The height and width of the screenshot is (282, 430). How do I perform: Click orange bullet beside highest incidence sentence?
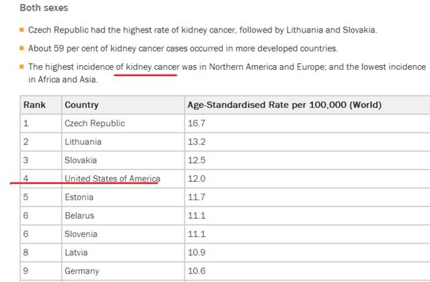22,66
